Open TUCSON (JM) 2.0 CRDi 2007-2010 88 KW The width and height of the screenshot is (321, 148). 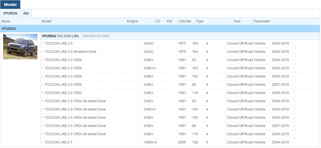63,85
